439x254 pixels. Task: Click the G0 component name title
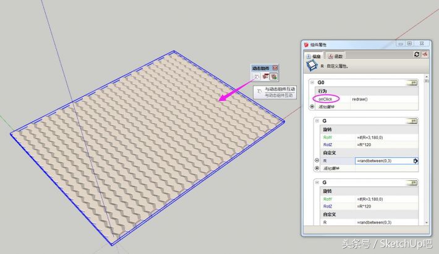coord(321,82)
